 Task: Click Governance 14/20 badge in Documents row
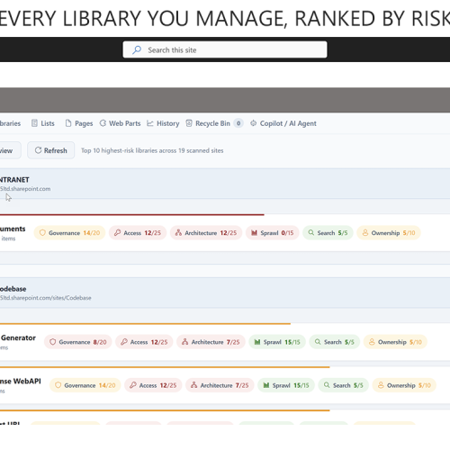pos(69,233)
